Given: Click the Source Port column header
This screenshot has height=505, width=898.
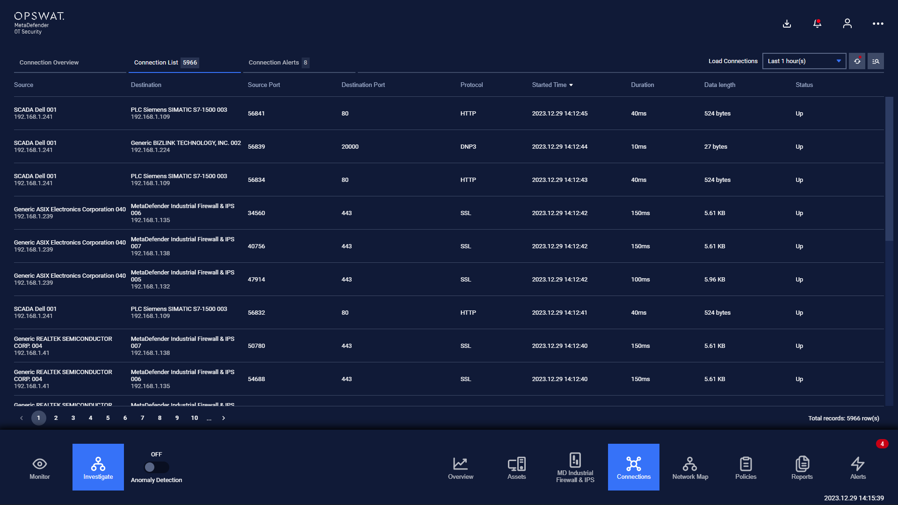Looking at the screenshot, I should tap(264, 85).
